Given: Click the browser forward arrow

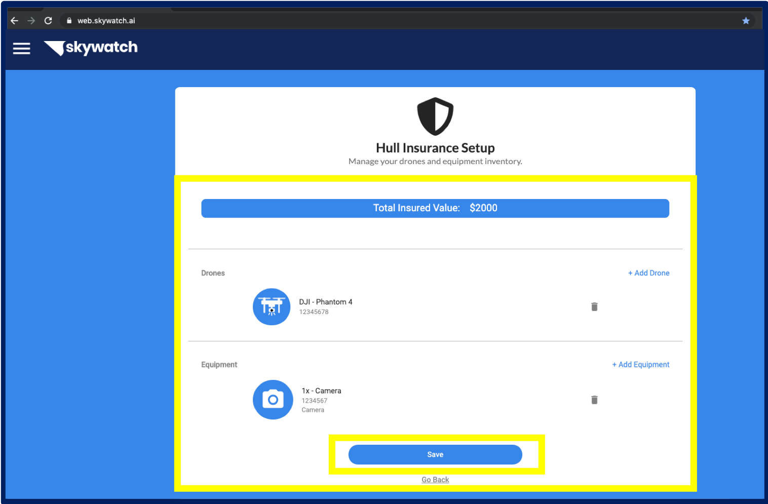Looking at the screenshot, I should (31, 21).
